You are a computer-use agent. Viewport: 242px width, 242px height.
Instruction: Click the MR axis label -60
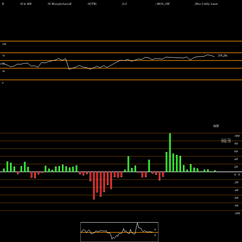click(236, 198)
